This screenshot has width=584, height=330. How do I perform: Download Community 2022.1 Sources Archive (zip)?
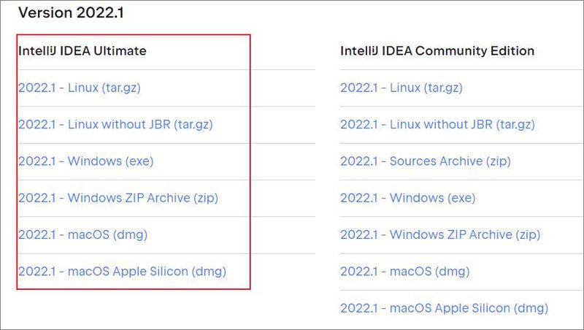(x=426, y=161)
